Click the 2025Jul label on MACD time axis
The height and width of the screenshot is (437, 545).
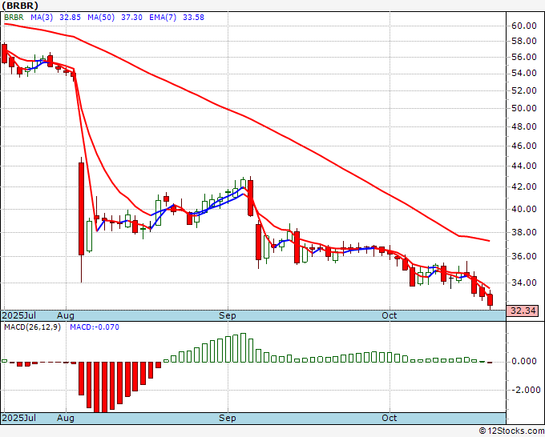coord(19,418)
